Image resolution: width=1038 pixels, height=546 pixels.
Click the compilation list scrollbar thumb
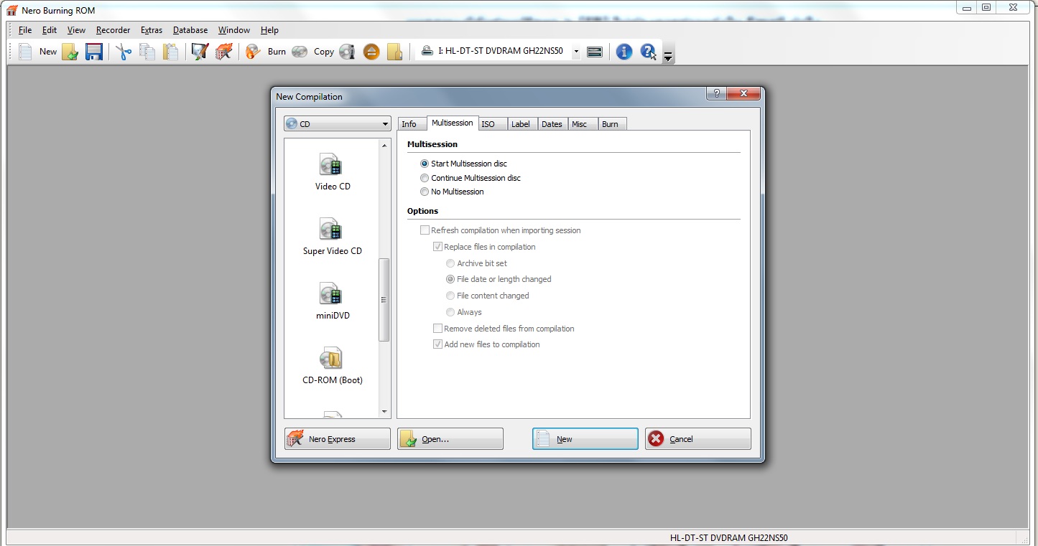pos(384,299)
